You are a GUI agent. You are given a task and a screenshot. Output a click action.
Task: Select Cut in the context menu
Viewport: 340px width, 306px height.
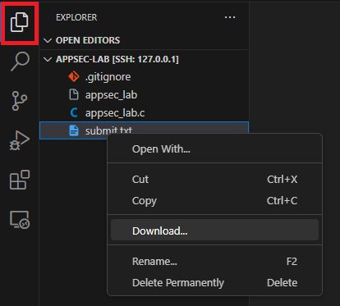214,180
